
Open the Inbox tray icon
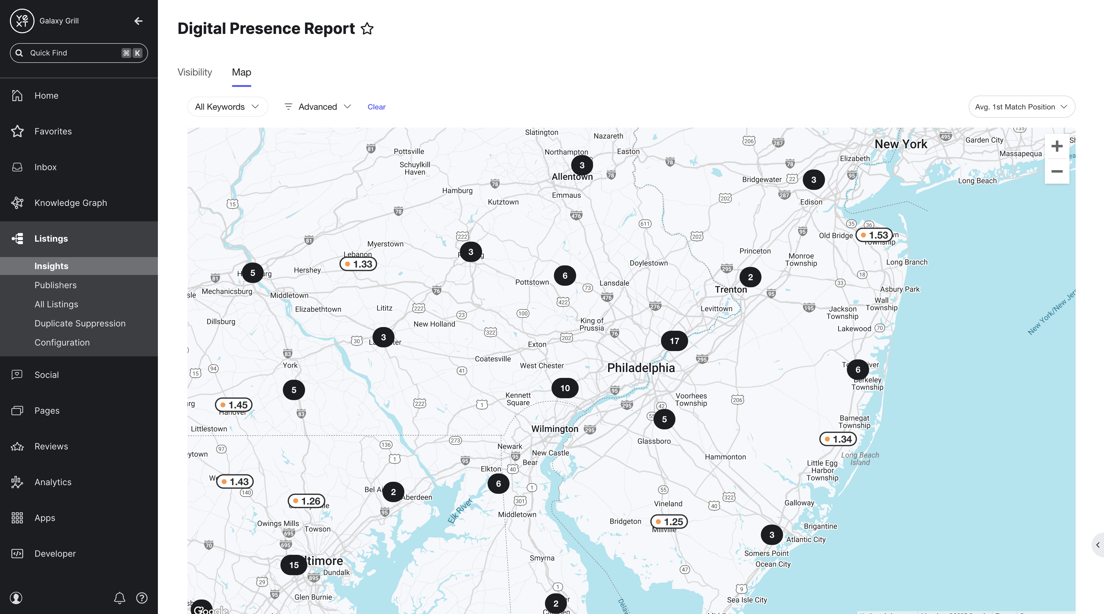tap(17, 167)
